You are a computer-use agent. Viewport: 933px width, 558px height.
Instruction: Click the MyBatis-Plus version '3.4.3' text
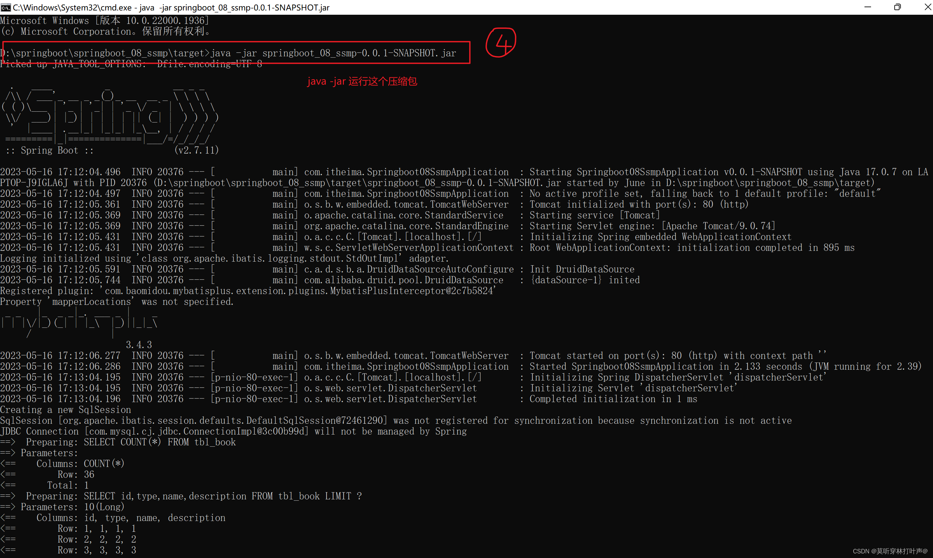pos(139,345)
